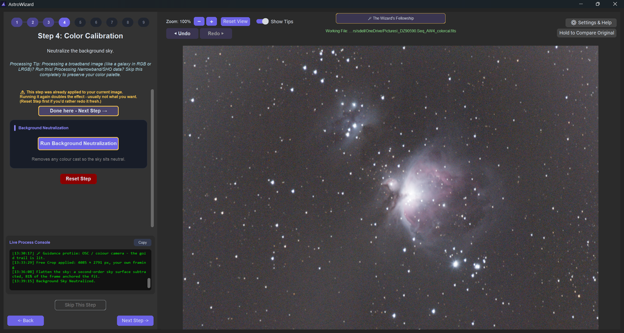Click Done here - Next Step

coord(78,111)
